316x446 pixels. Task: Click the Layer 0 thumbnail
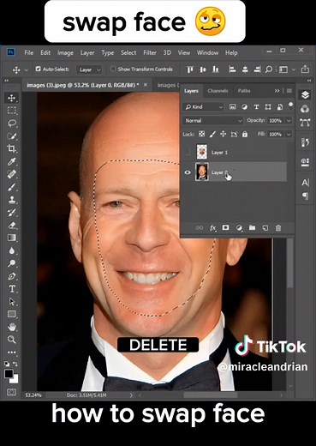(201, 172)
